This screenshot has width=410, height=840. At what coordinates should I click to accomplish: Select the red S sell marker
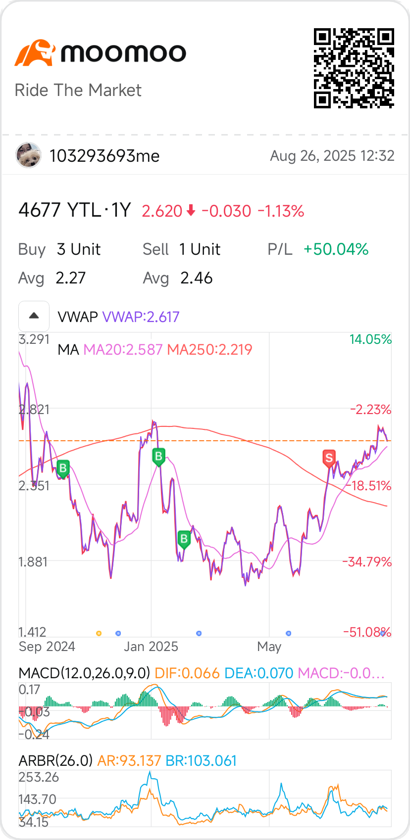click(329, 457)
